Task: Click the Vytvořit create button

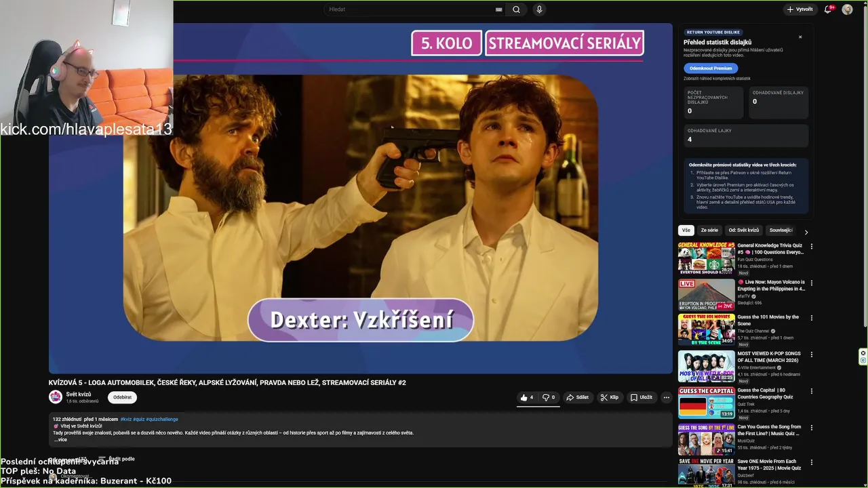Action: coord(800,9)
